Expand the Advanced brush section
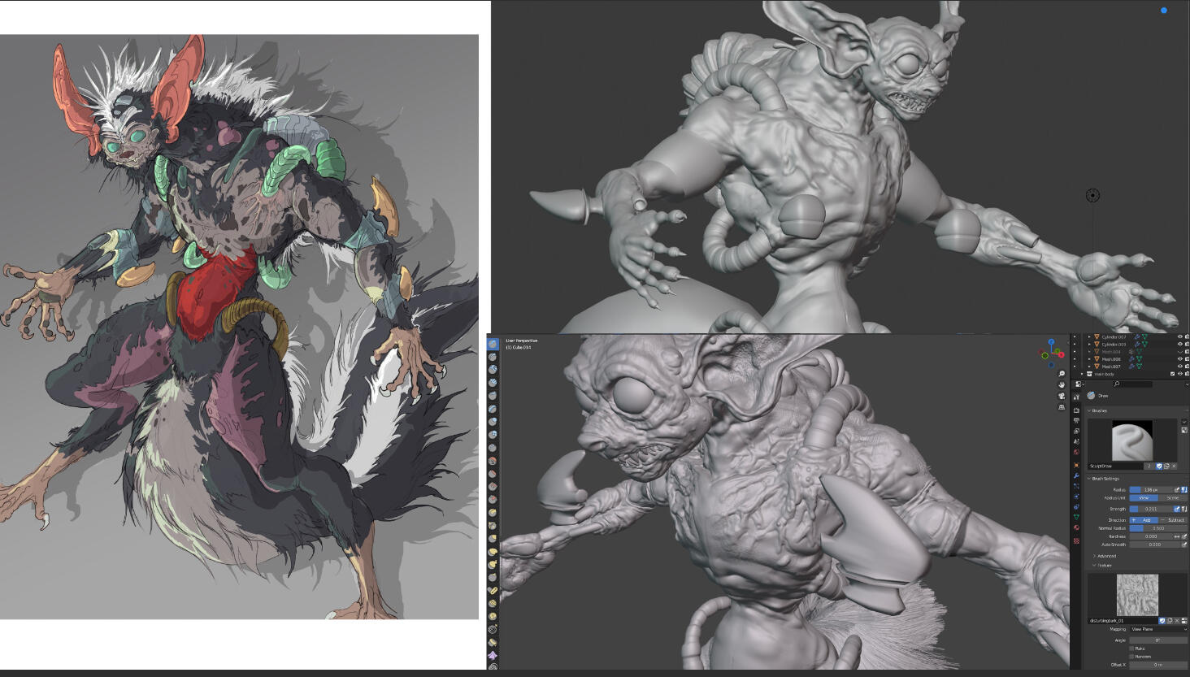 click(x=1105, y=556)
